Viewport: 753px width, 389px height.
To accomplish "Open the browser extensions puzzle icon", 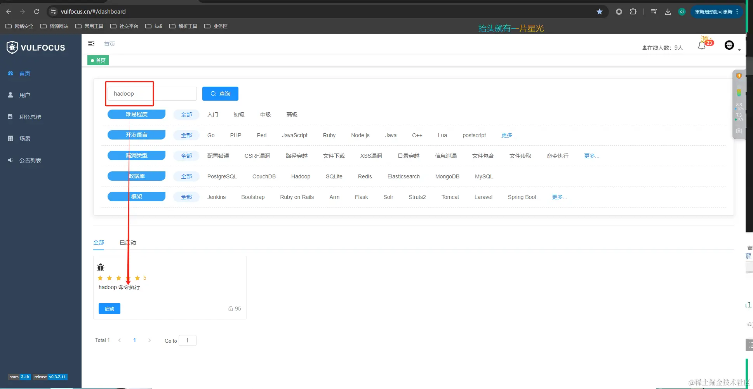I will 633,12.
